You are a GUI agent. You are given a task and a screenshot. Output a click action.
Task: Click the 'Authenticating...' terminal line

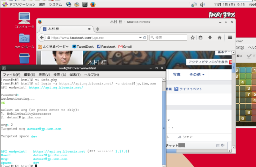click(x=18, y=98)
